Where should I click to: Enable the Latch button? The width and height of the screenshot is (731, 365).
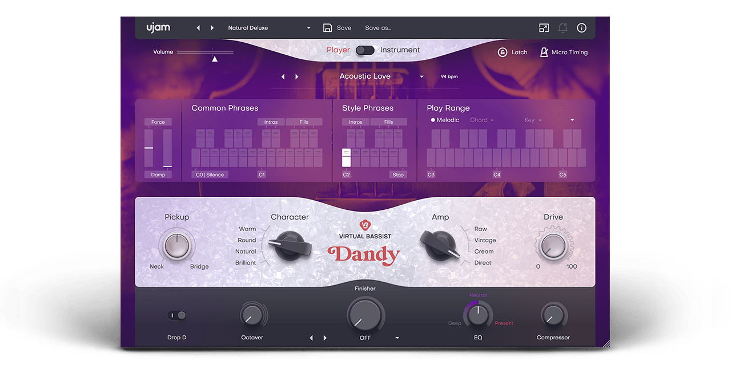pyautogui.click(x=512, y=52)
